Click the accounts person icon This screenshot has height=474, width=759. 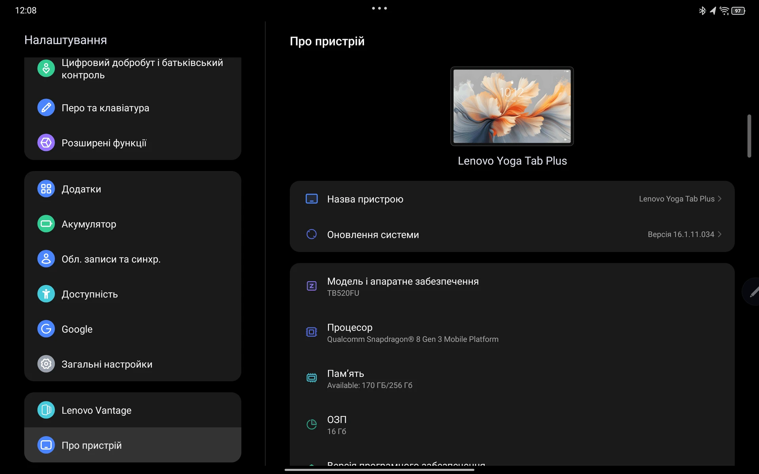(x=46, y=259)
